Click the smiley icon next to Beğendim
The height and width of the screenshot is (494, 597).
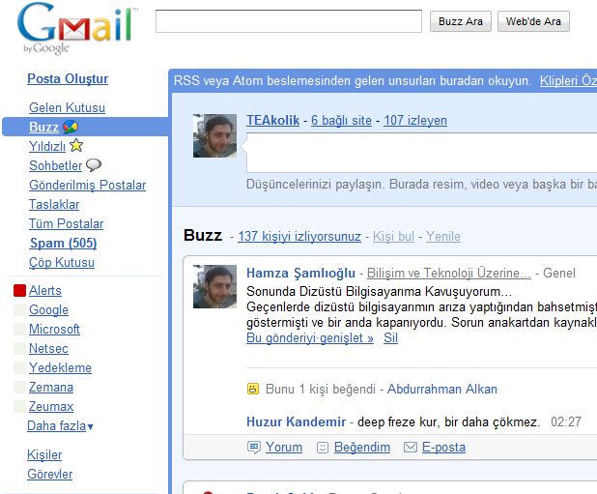pyautogui.click(x=323, y=448)
